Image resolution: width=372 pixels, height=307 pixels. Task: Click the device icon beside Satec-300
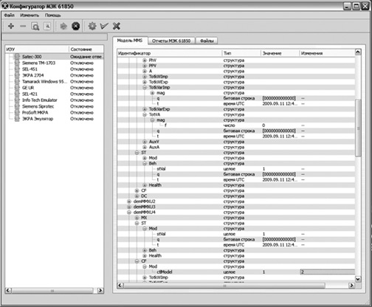(17, 57)
